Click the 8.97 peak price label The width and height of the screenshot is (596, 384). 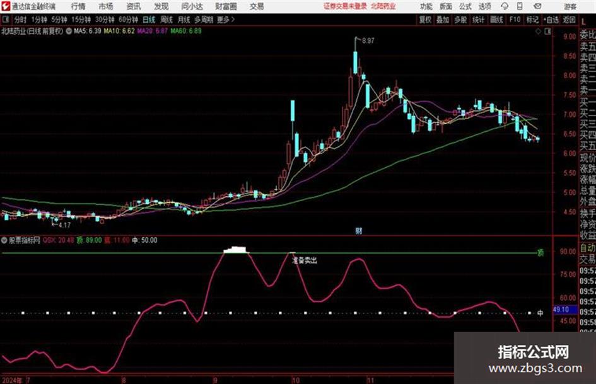[368, 41]
